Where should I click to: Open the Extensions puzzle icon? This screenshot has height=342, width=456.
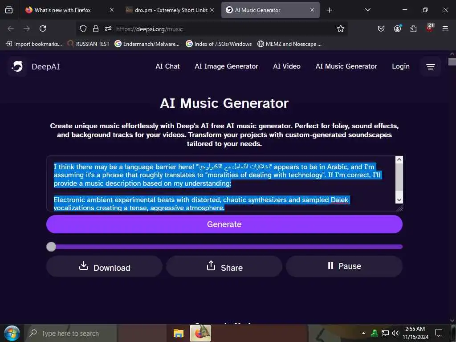413,28
